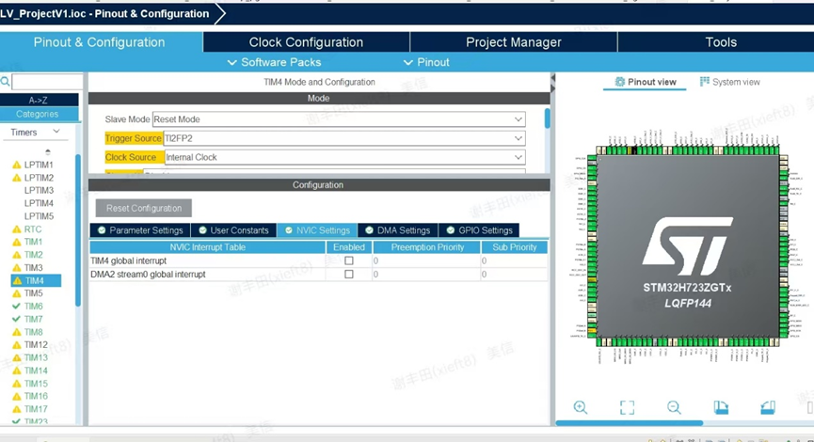814x442 pixels.
Task: Click the peripheral list vertical scrollbar
Action: point(78,229)
